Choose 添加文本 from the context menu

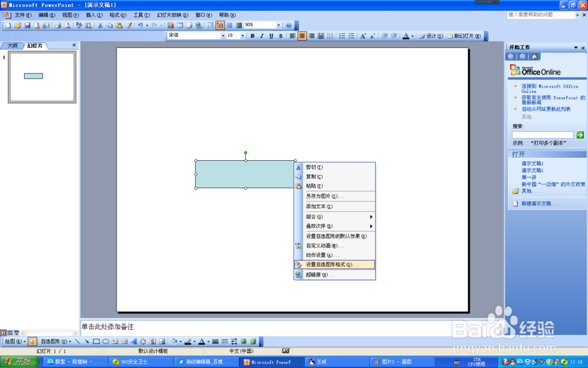tap(335, 206)
